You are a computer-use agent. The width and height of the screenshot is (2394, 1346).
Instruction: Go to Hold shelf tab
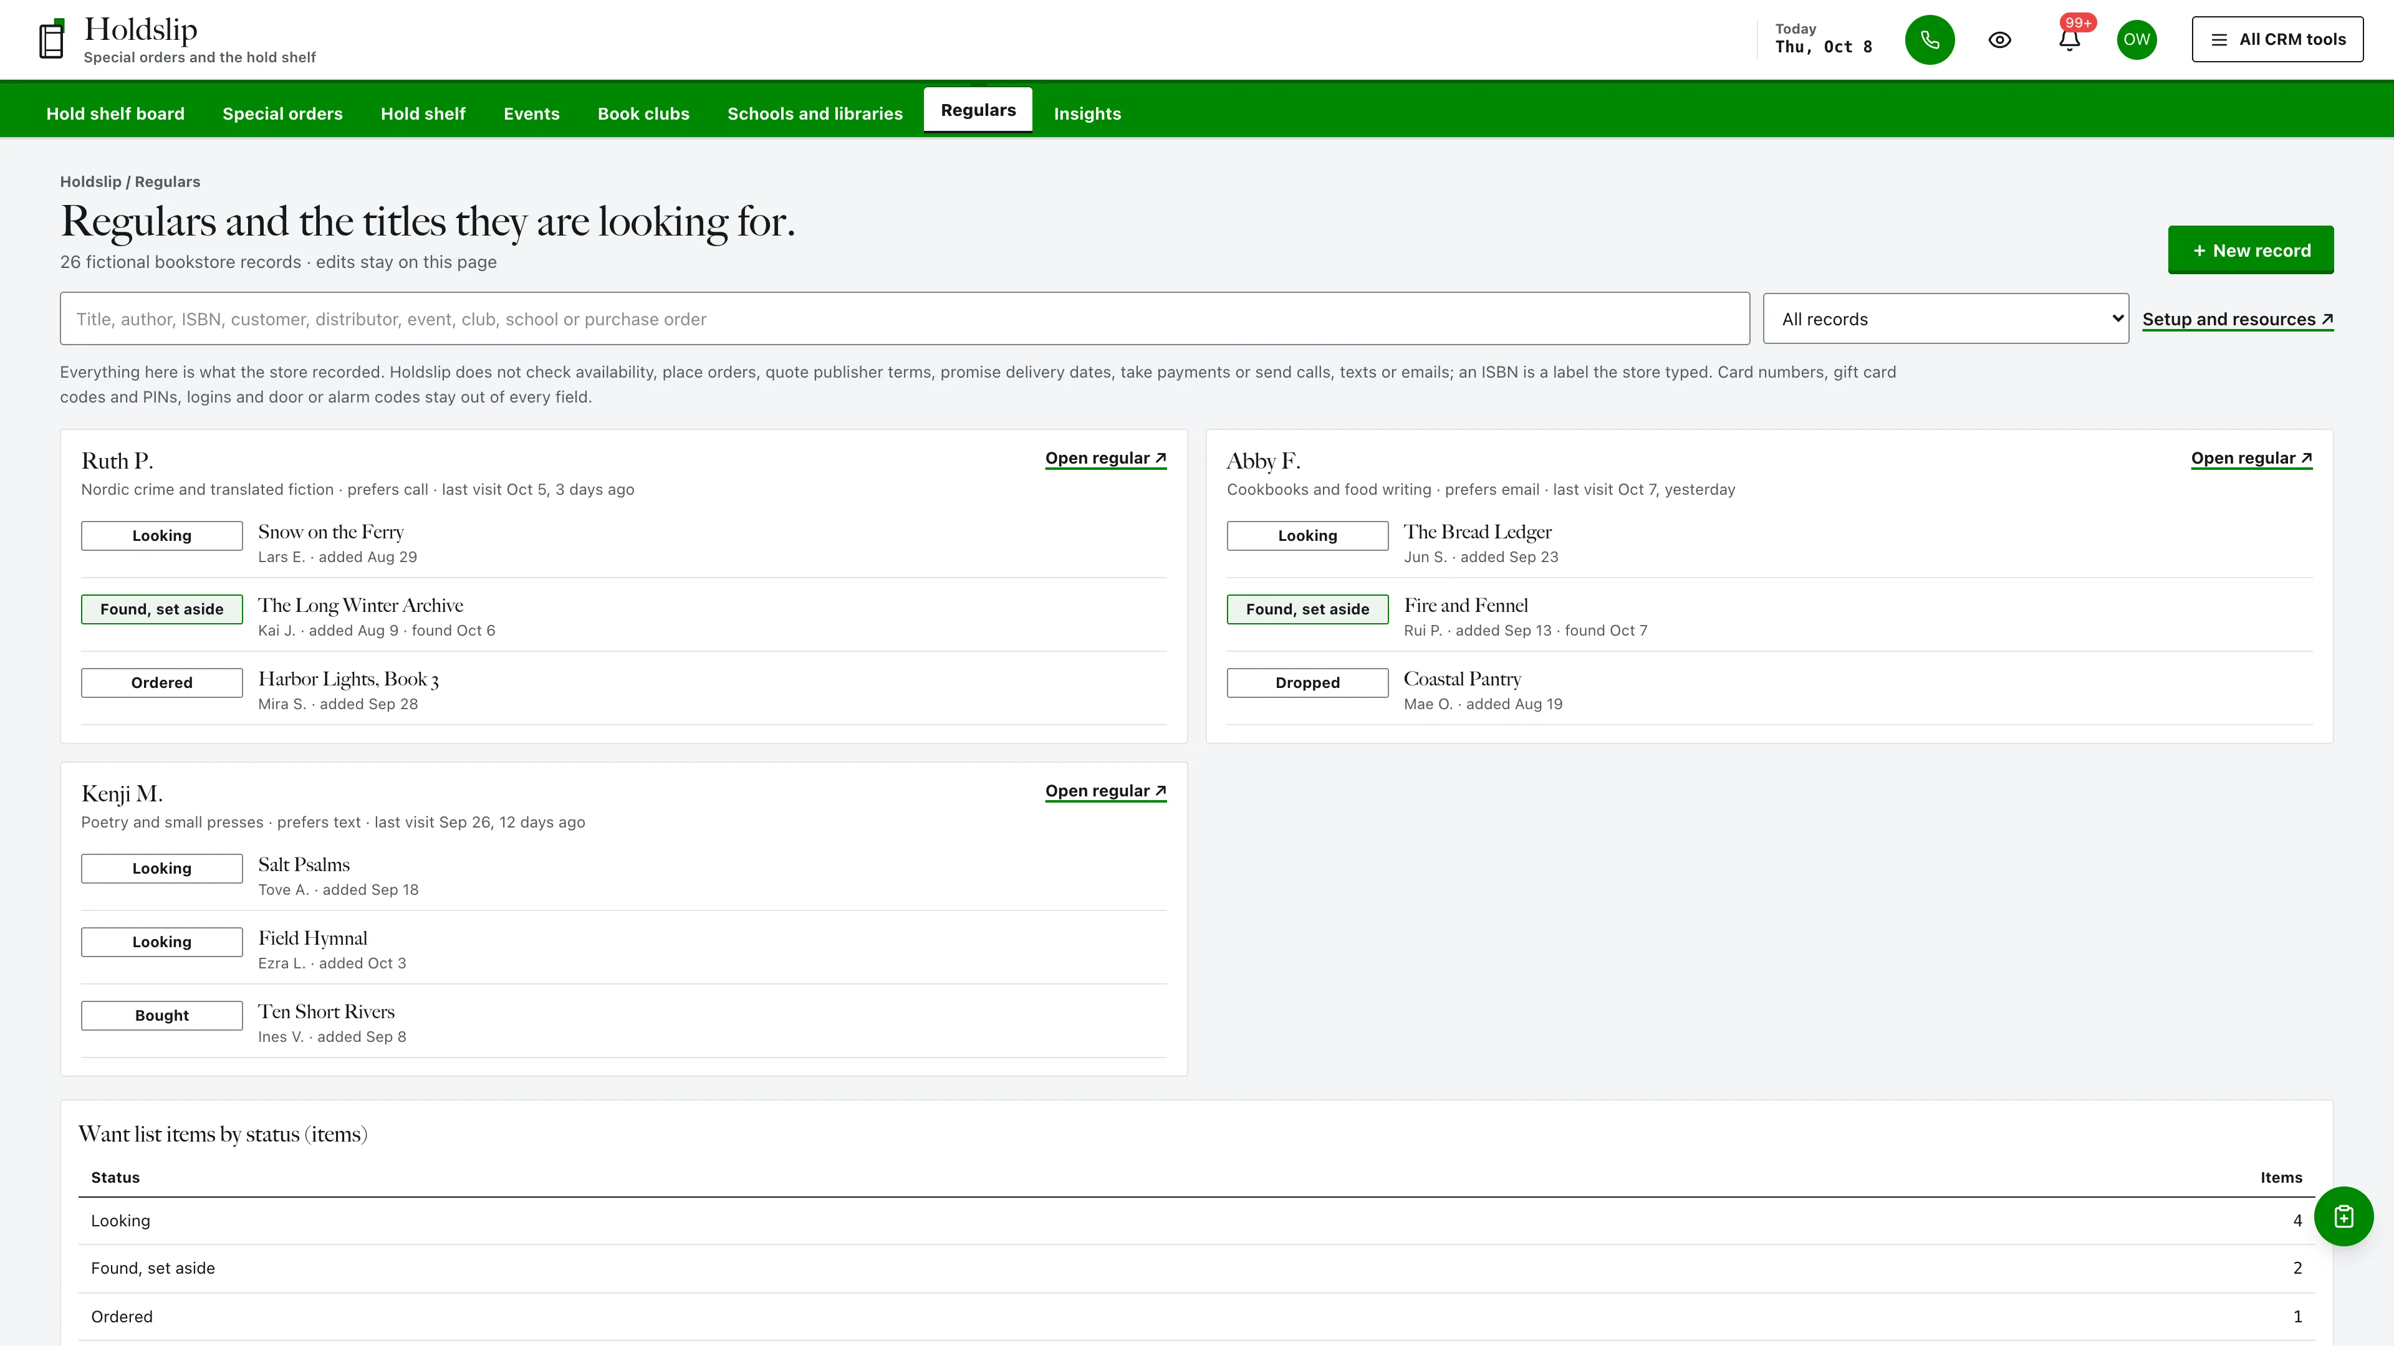423,113
